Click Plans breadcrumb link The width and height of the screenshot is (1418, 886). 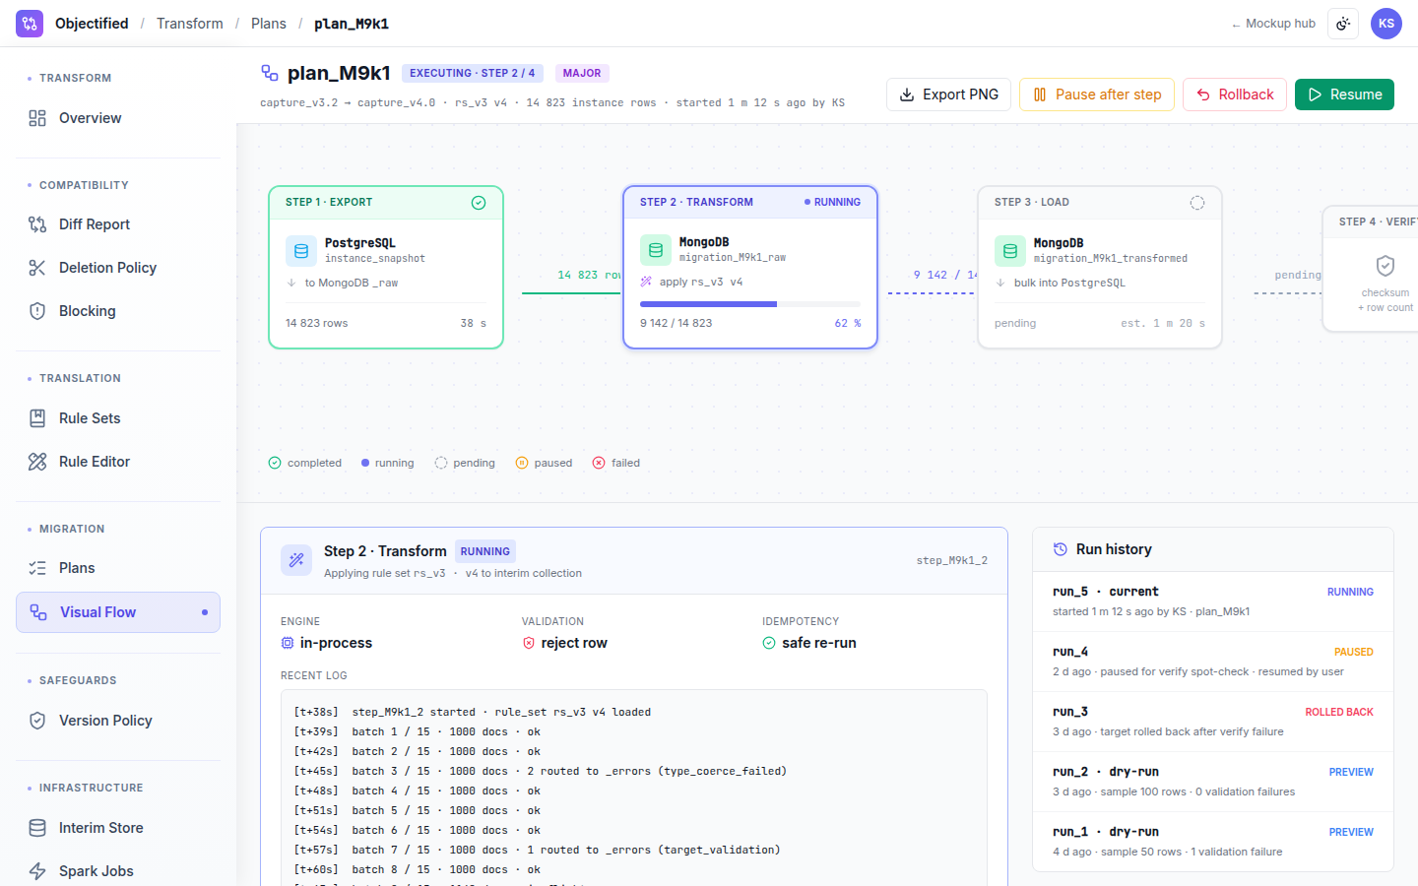pos(269,24)
